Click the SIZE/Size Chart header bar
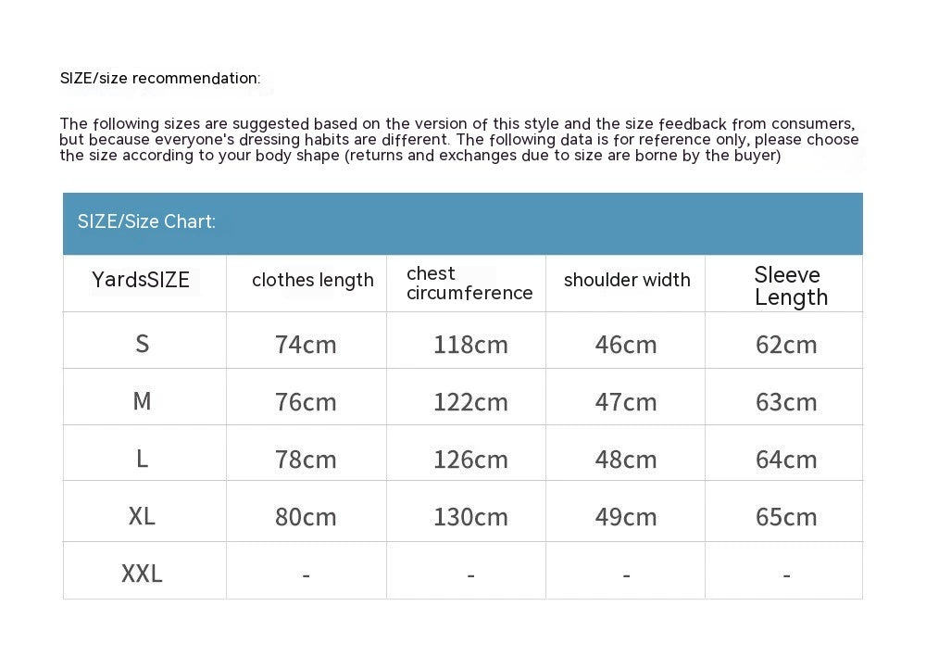926x656 pixels. [462, 222]
